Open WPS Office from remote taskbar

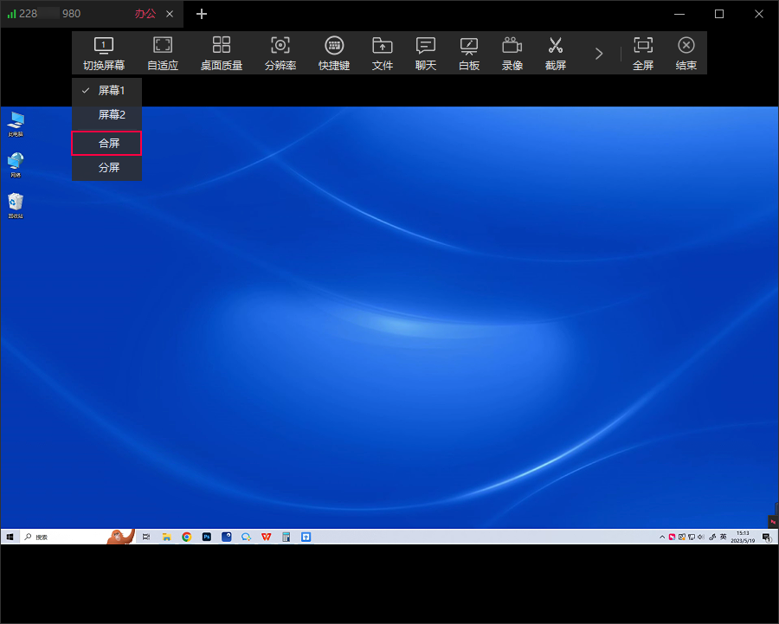coord(267,537)
